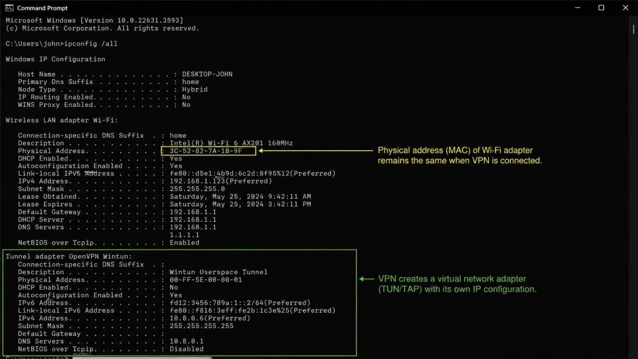The height and width of the screenshot is (359, 638).
Task: Click the description 'Wintun Userspace Tunnel'
Action: point(219,272)
